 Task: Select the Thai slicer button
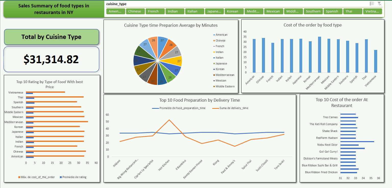pos(353,11)
